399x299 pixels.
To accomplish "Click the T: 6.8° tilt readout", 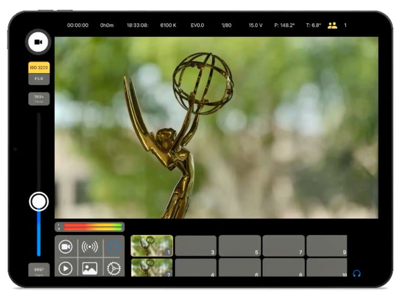I will (x=313, y=25).
